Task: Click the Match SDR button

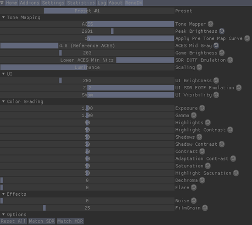Action: point(42,221)
